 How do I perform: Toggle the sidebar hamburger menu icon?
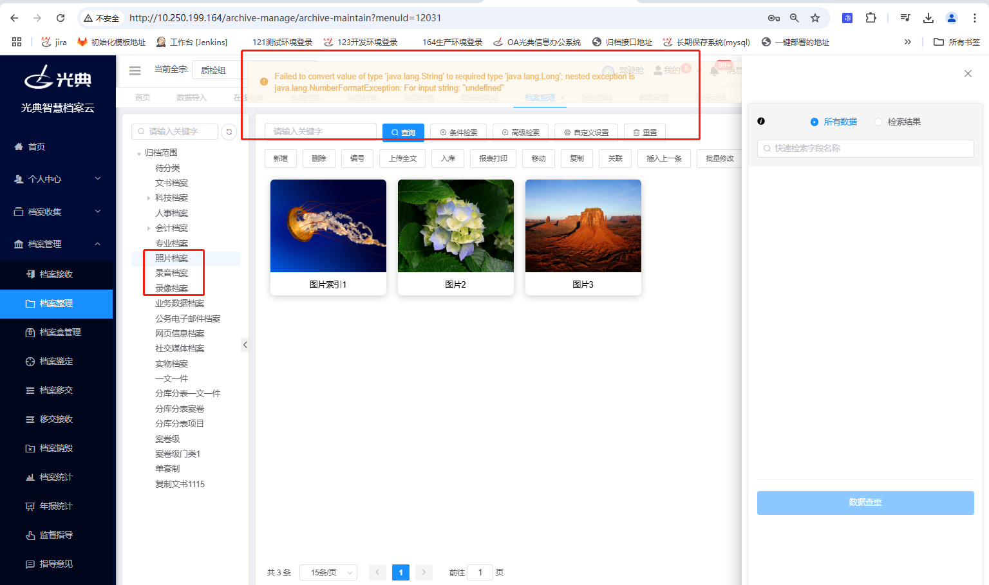[x=135, y=70]
